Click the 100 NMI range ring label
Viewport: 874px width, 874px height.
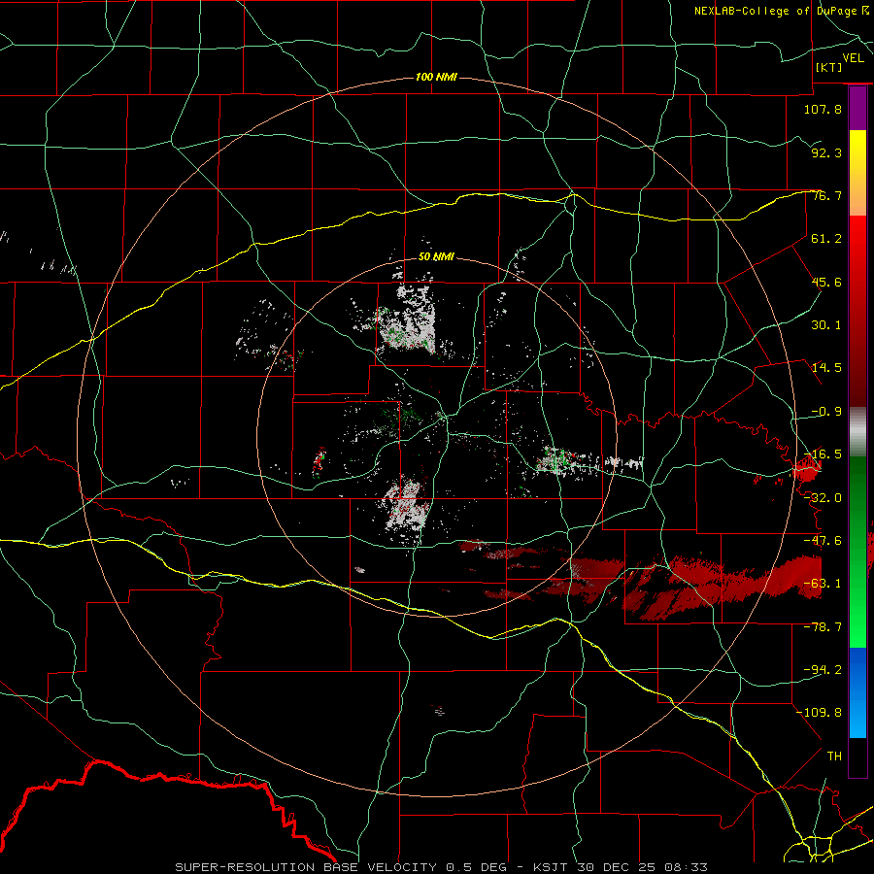[436, 77]
